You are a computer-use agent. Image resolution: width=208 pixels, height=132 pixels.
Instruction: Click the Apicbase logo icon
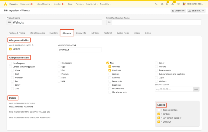click(5, 4)
